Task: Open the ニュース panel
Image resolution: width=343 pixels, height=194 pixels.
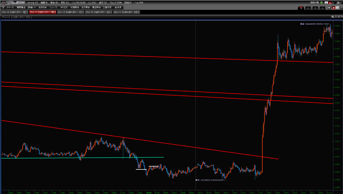Action: point(53,7)
